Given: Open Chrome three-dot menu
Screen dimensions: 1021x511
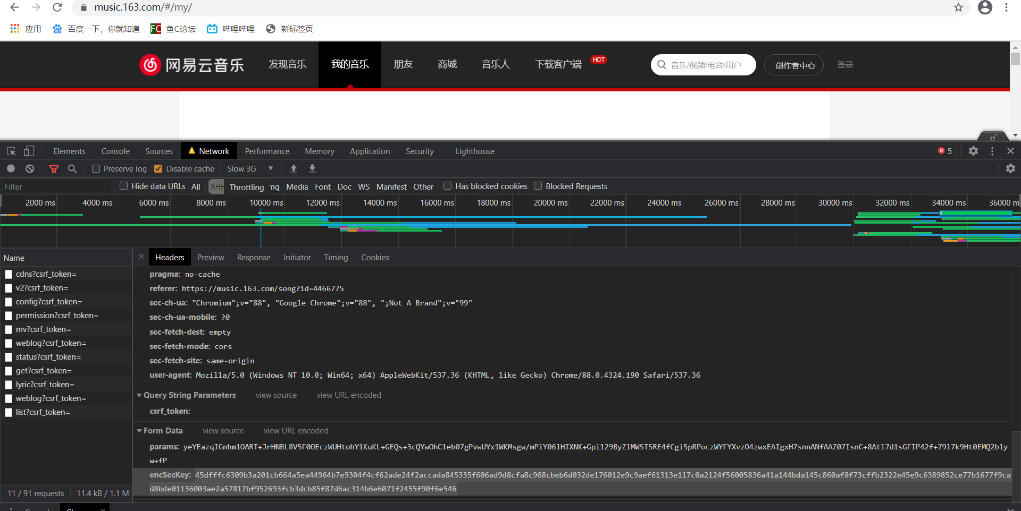Looking at the screenshot, I should [1006, 7].
